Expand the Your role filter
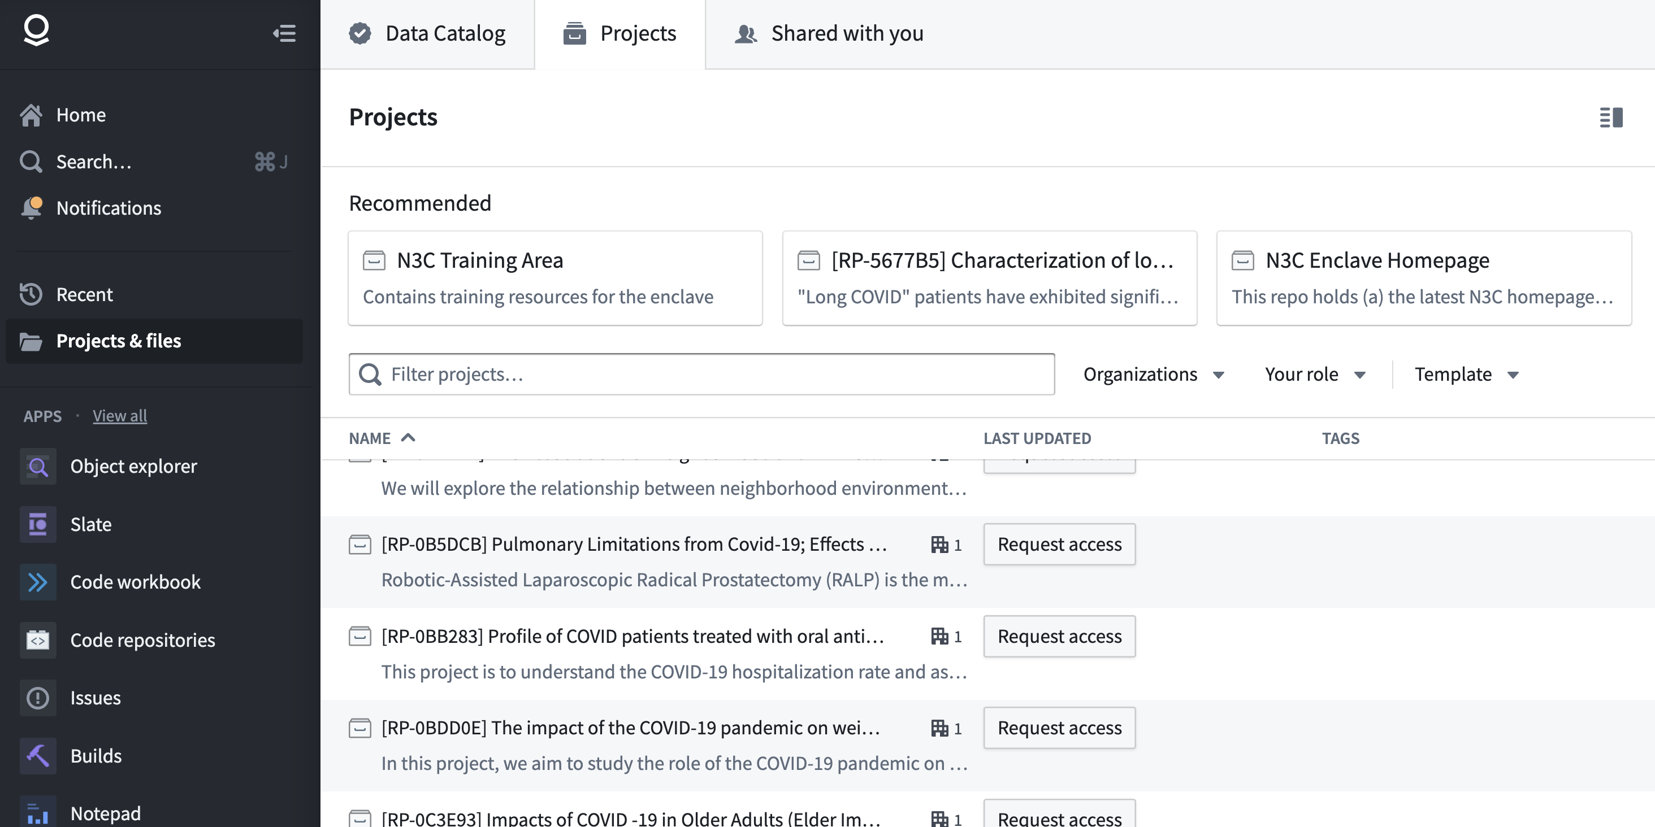This screenshot has width=1655, height=827. tap(1315, 374)
